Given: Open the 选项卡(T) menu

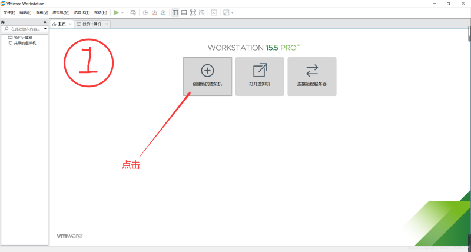Looking at the screenshot, I should 82,12.
